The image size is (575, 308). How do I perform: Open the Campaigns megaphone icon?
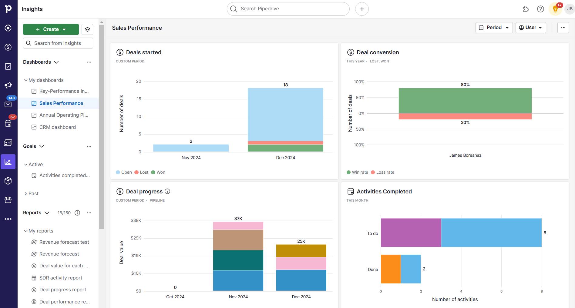point(8,85)
